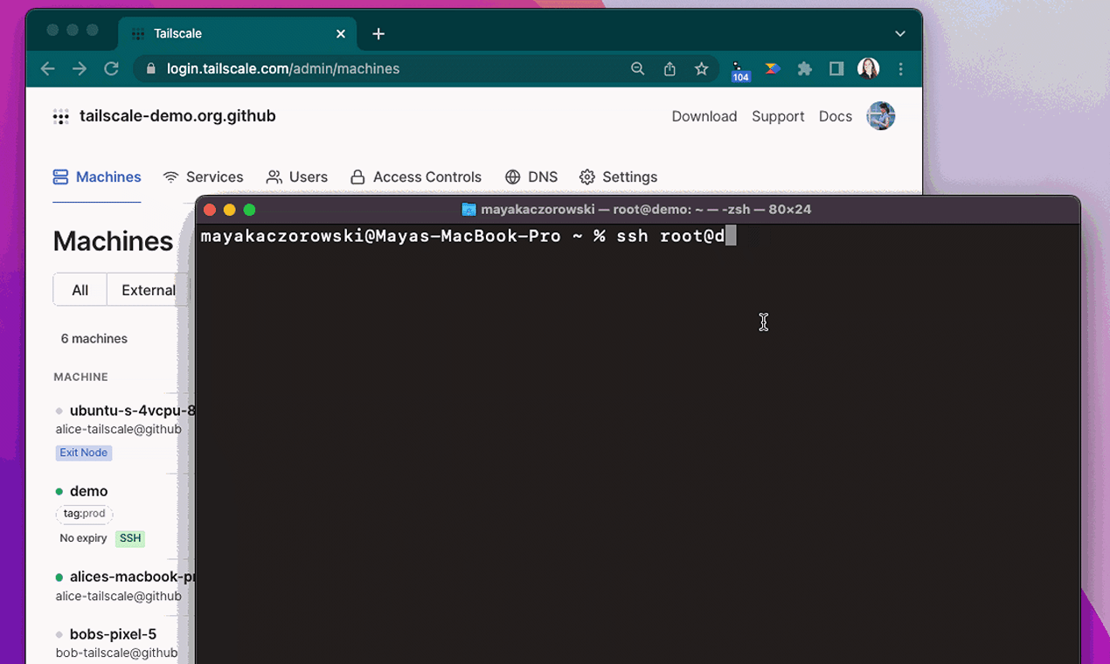Viewport: 1110px width, 664px height.
Task: Open the demo machine entry
Action: (89, 491)
